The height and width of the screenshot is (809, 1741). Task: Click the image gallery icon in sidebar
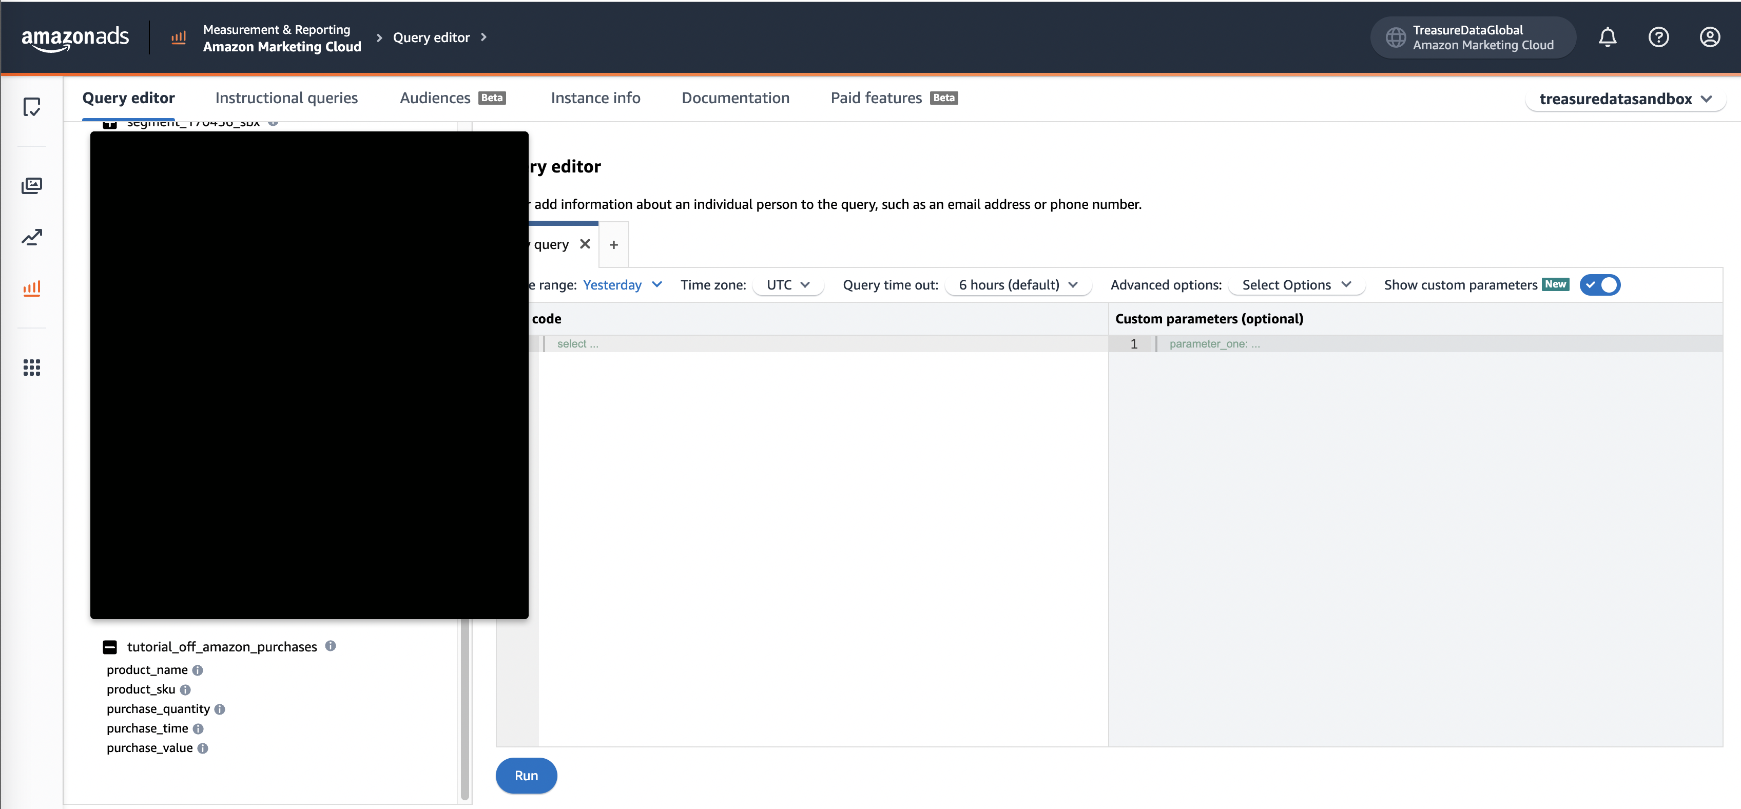pyautogui.click(x=32, y=185)
